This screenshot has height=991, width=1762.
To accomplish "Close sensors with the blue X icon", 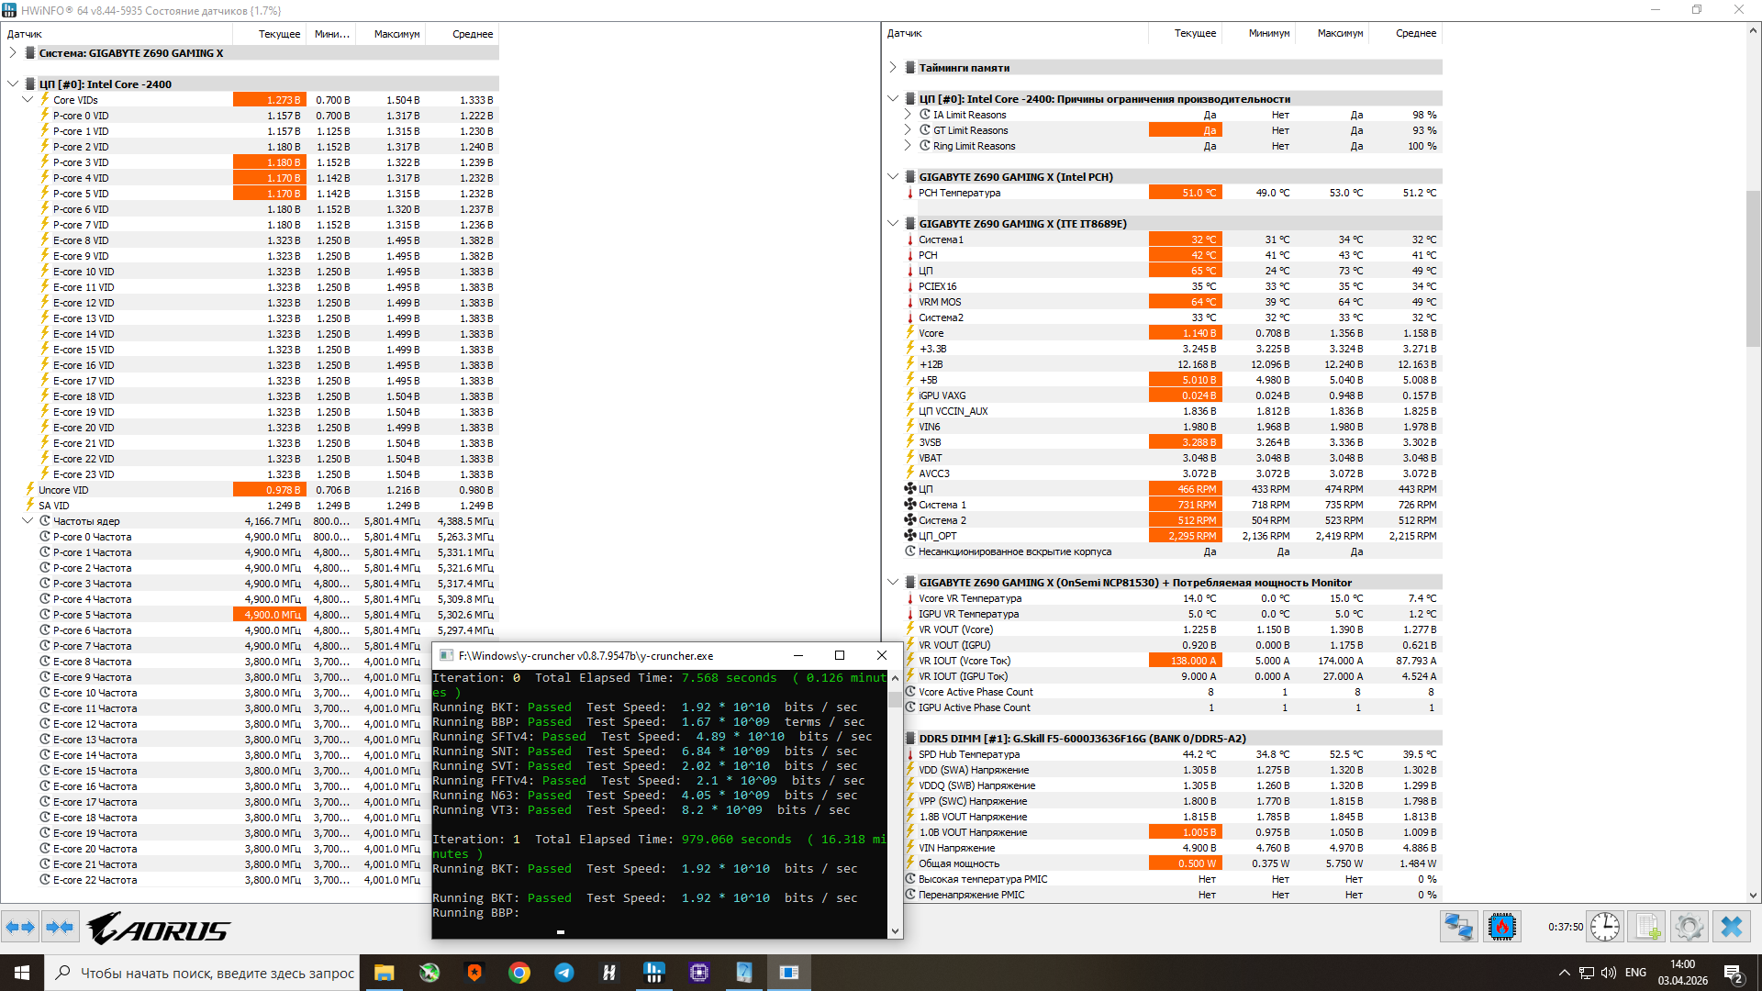I will pos(1732,928).
